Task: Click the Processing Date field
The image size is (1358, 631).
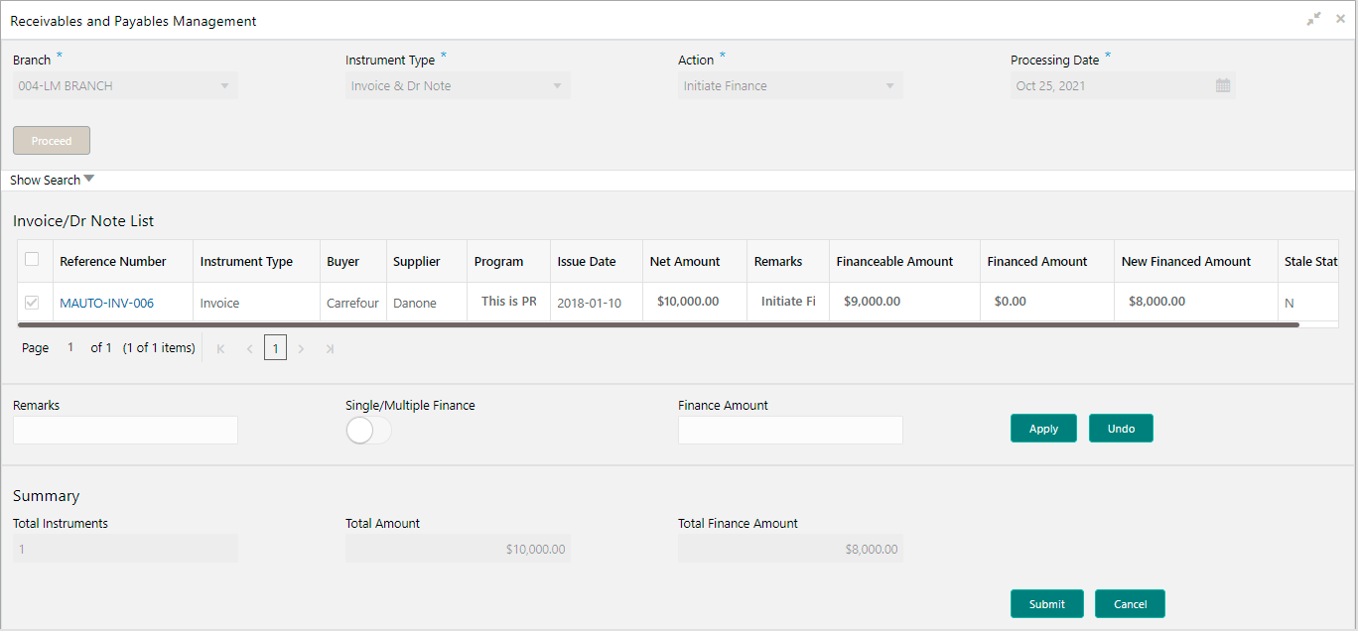Action: click(x=1123, y=85)
